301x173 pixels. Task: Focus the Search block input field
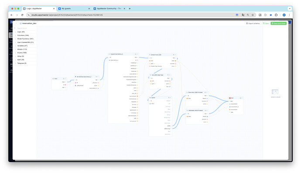point(25,28)
